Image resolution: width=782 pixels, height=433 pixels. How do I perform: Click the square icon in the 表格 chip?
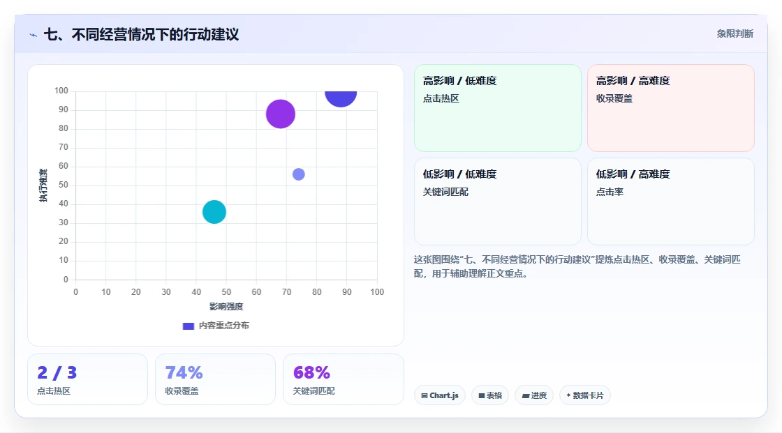(482, 395)
